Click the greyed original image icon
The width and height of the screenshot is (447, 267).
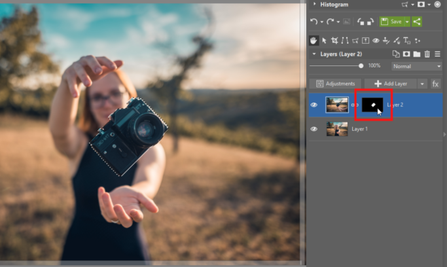[346, 22]
